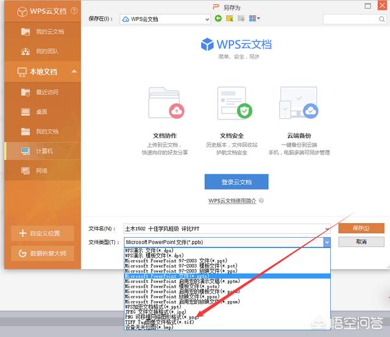Open the 文件名 history dropdown arrow

[x=327, y=229]
